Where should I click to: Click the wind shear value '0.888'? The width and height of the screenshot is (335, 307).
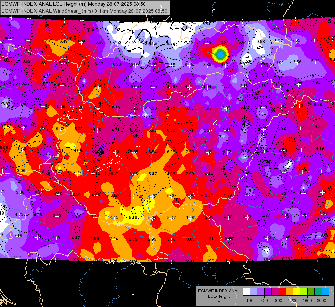[287, 259]
